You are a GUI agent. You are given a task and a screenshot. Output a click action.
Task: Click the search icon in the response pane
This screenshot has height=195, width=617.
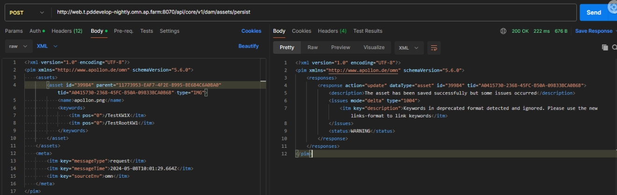[x=615, y=48]
